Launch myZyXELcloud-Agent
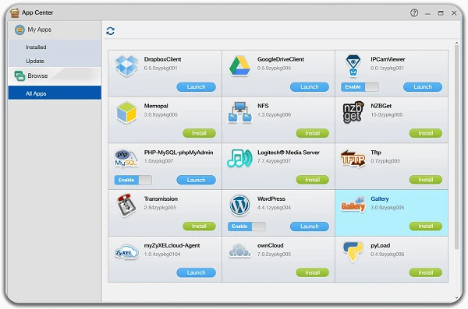The width and height of the screenshot is (468, 309). (x=196, y=272)
